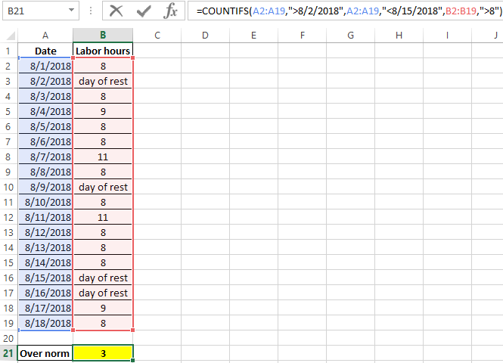Cancel the formula entry with the X icon
This screenshot has width=503, height=363.
(116, 11)
